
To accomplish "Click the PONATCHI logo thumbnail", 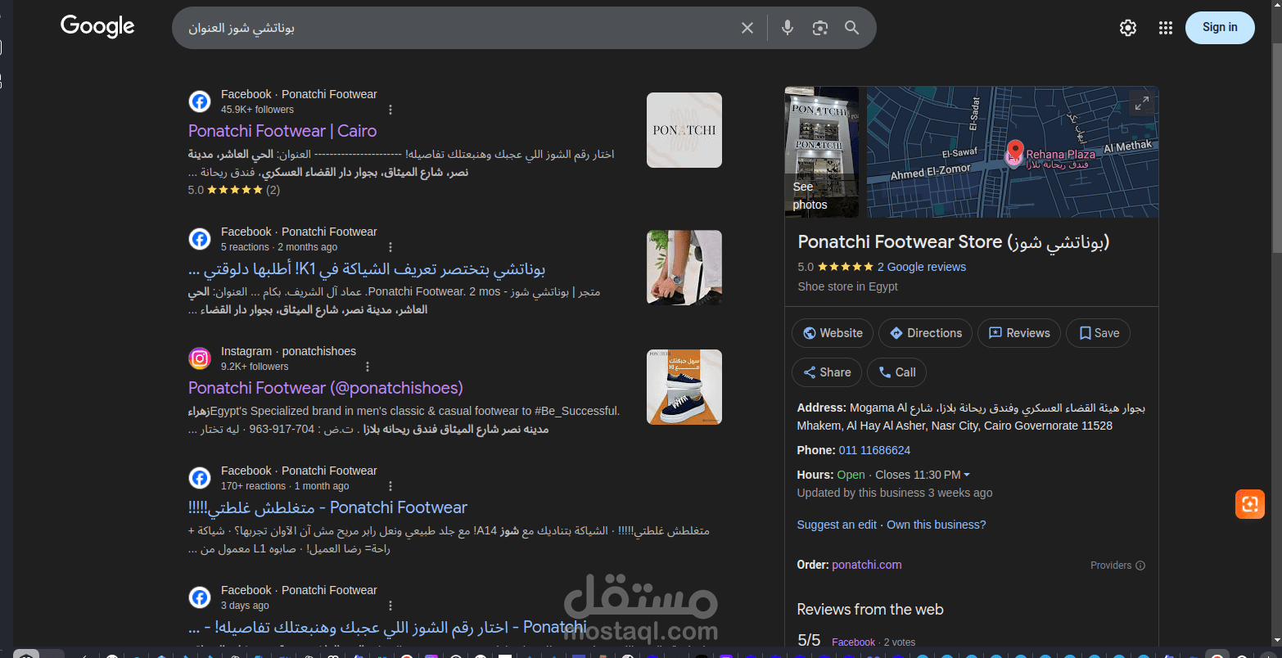I will click(684, 130).
